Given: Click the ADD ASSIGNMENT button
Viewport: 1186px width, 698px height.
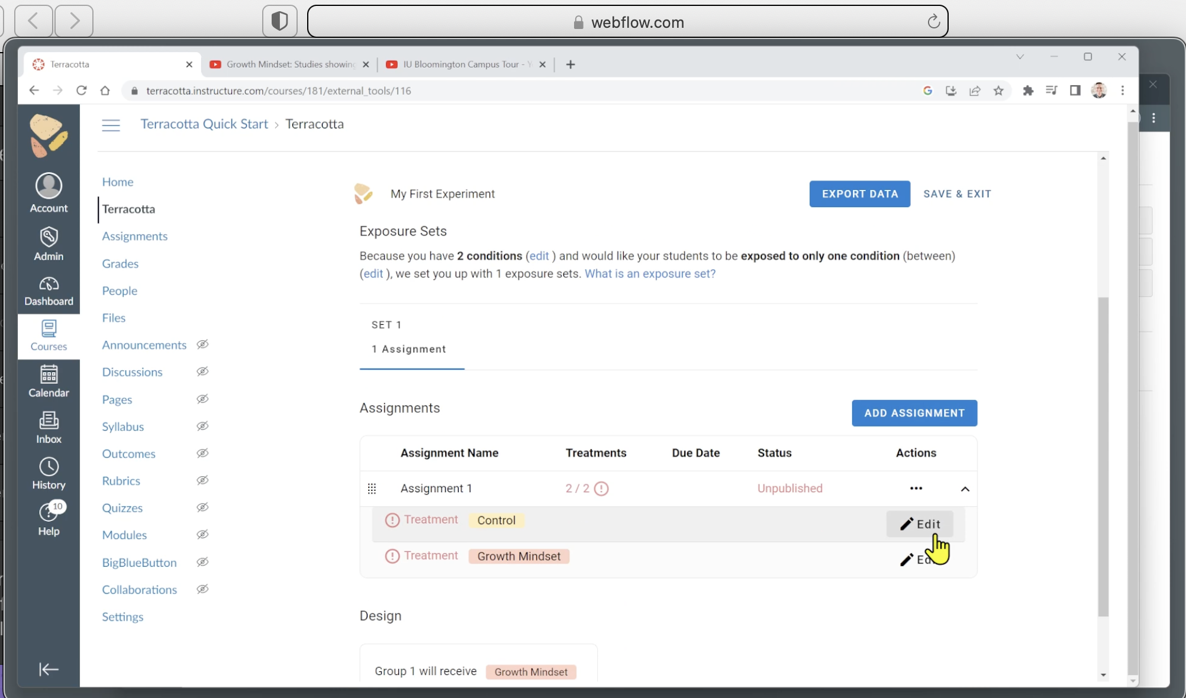Looking at the screenshot, I should point(914,413).
